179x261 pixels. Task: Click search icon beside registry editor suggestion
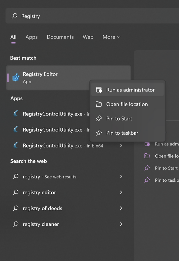click(16, 192)
